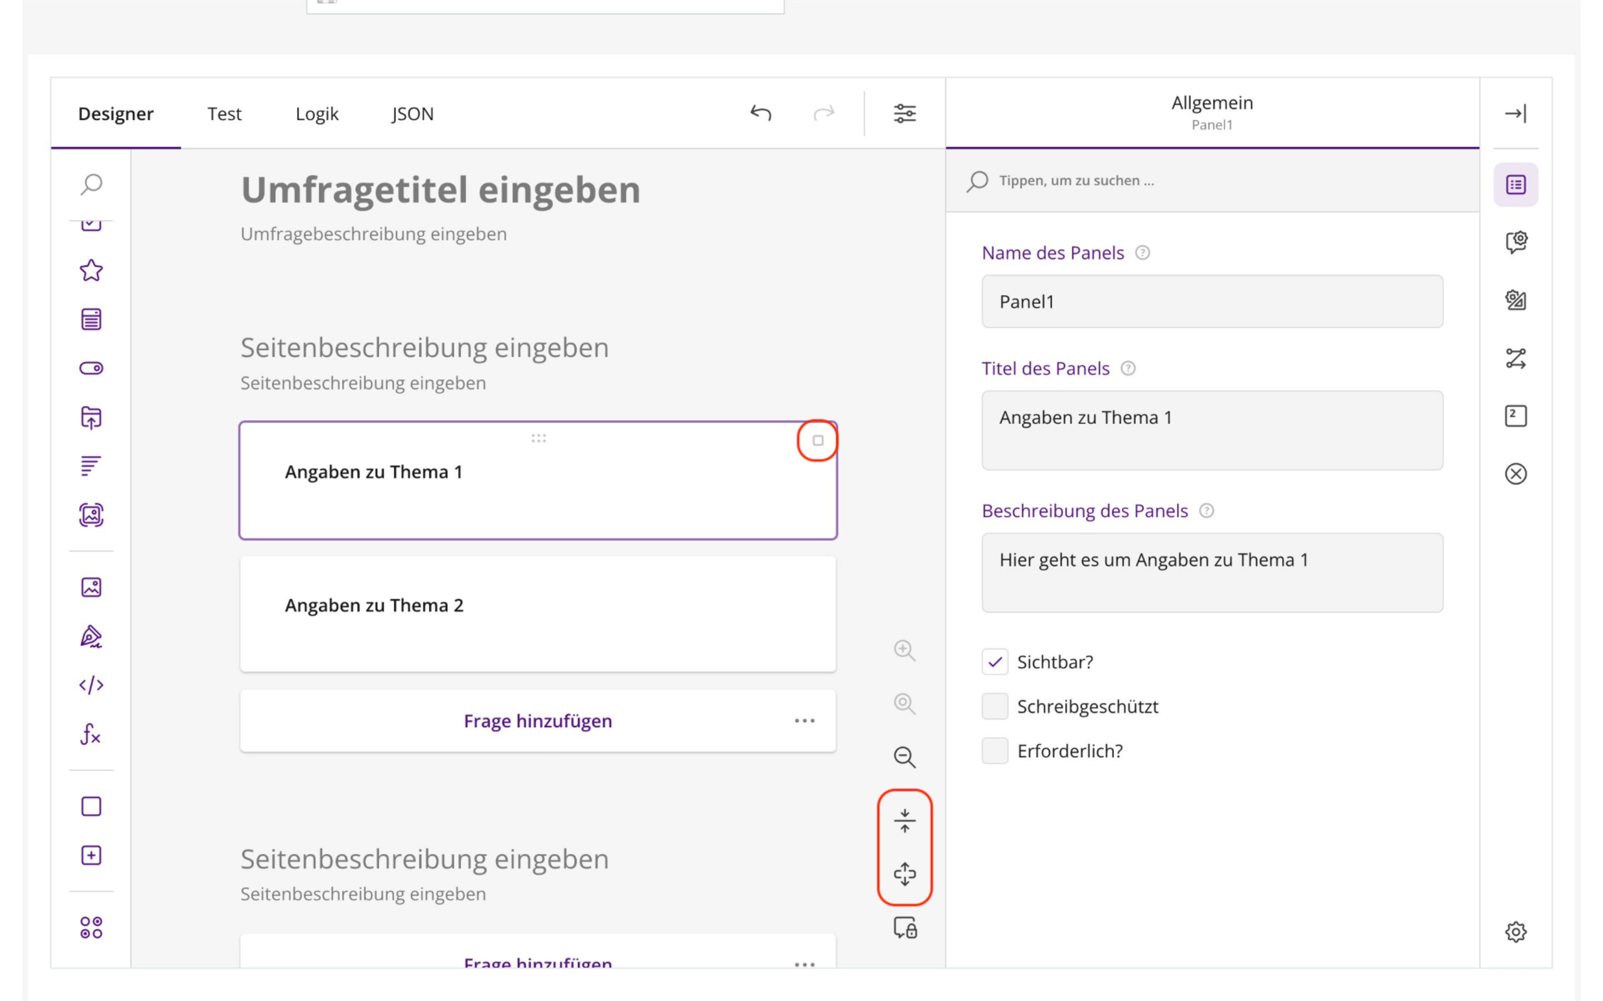Switch to the JSON tab
1603x1001 pixels.
pos(412,113)
